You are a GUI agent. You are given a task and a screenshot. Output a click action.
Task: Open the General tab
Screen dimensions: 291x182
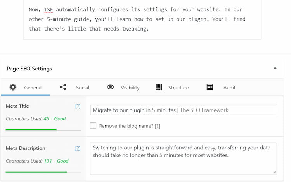[26, 88]
